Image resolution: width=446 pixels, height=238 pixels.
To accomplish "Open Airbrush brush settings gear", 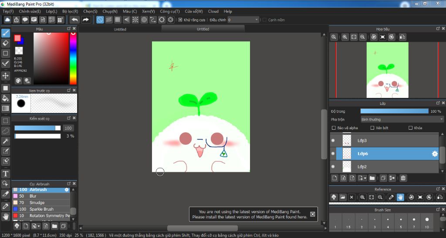I will click(67, 189).
